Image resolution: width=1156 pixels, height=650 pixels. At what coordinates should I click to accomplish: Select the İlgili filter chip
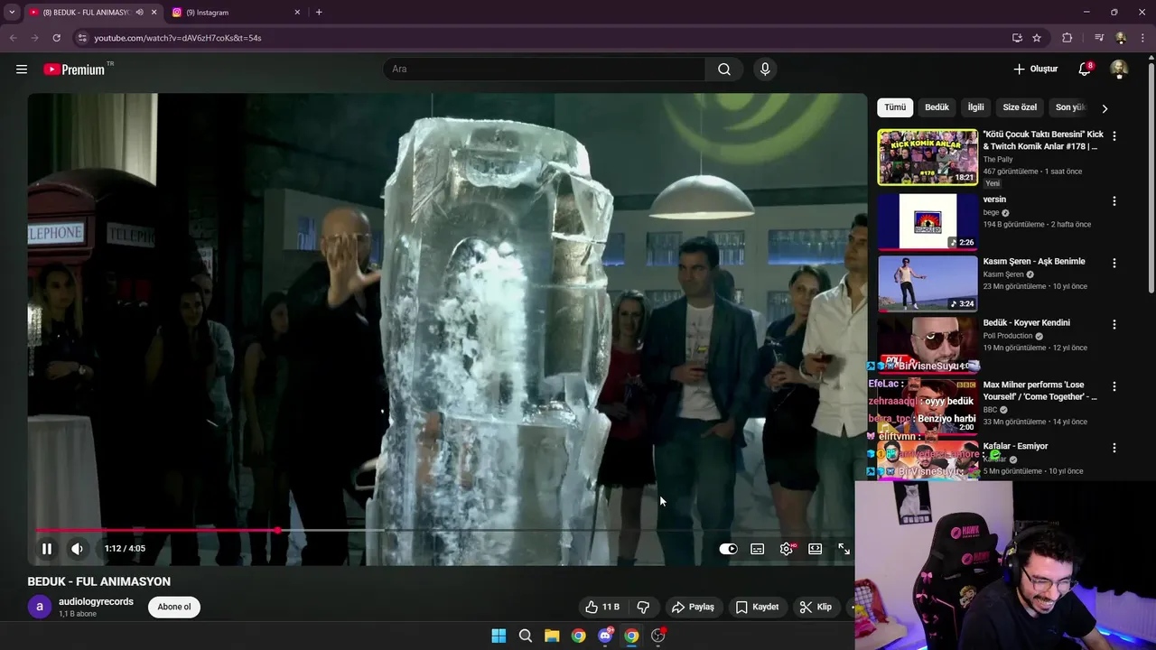(x=976, y=107)
